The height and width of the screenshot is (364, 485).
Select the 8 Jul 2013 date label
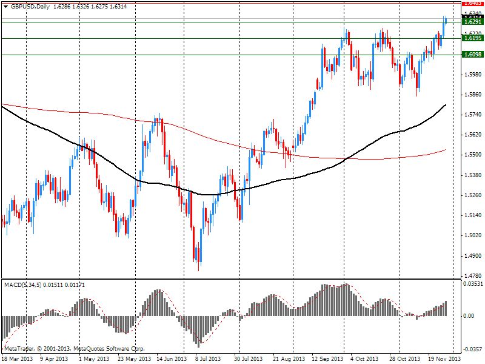(x=209, y=359)
